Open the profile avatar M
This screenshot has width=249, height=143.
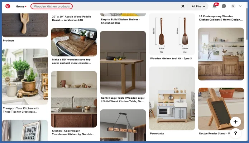233,6
